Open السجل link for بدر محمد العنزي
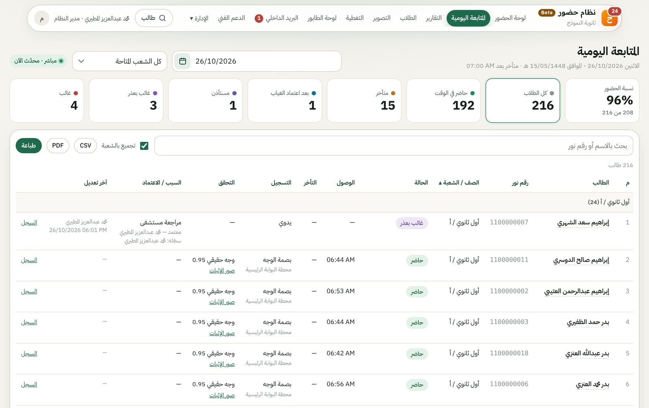649x408 pixels. 29,385
